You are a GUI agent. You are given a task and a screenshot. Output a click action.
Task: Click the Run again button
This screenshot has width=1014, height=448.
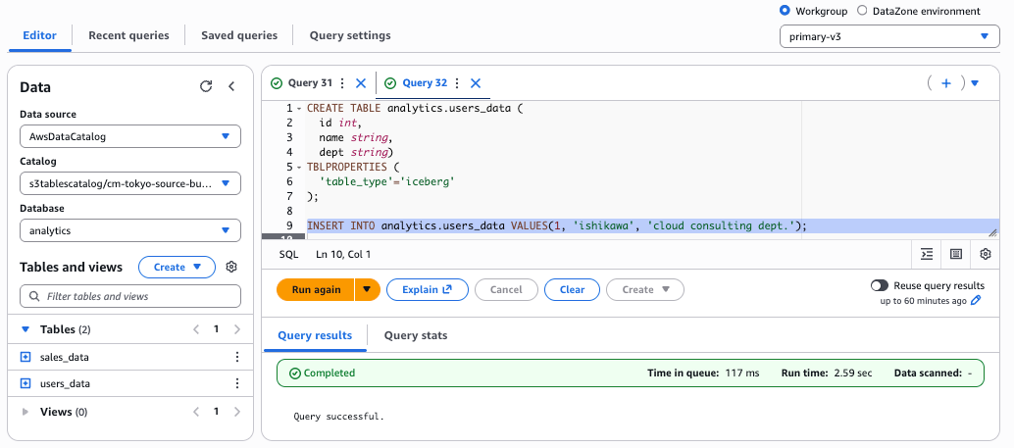click(x=316, y=289)
